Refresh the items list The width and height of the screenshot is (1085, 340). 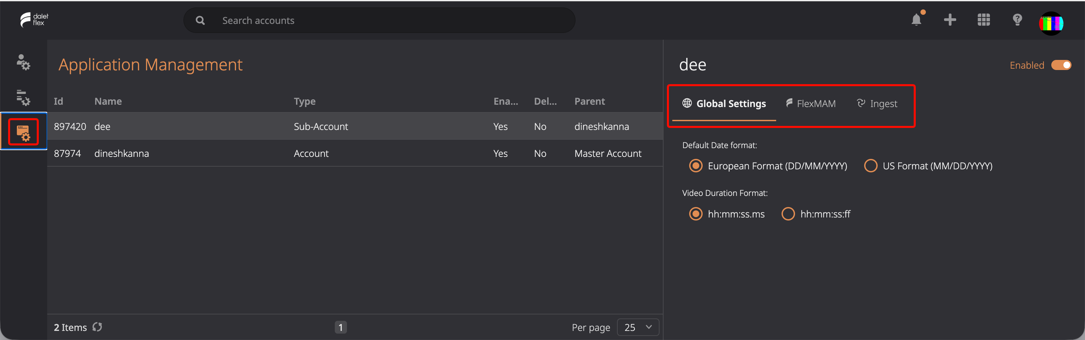97,327
